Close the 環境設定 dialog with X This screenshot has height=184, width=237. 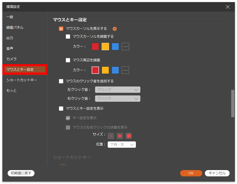point(228,7)
